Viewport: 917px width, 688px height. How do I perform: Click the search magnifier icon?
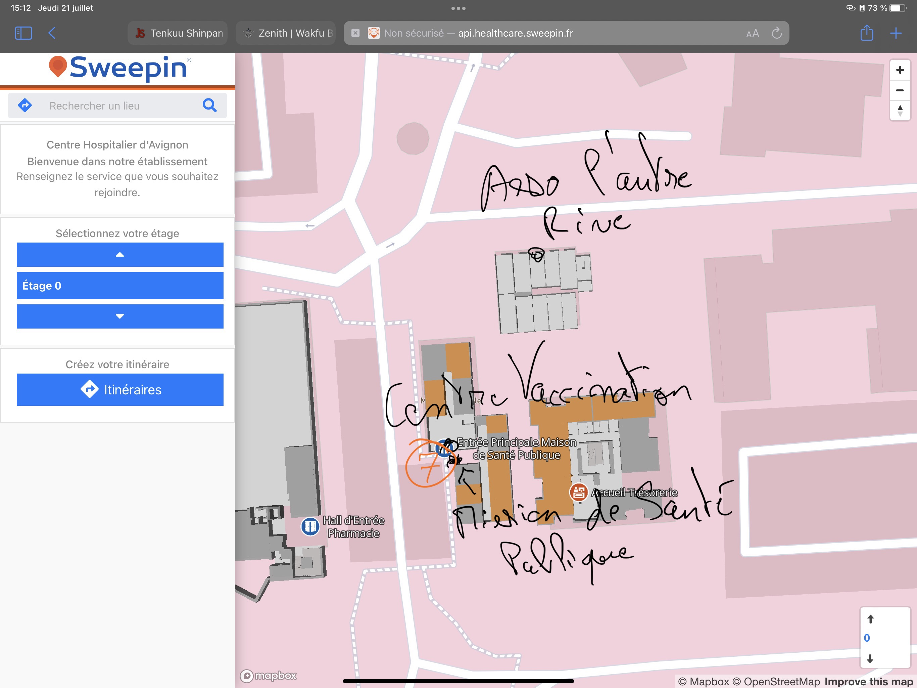(x=209, y=105)
